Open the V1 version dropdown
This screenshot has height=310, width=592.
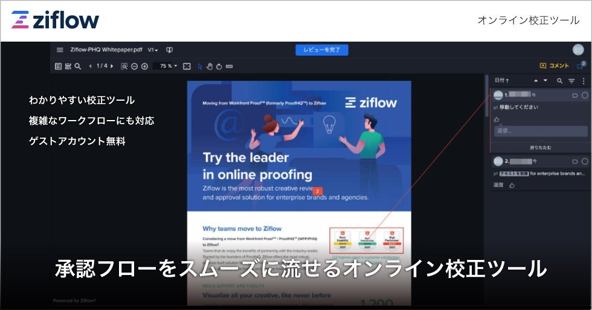pos(153,50)
